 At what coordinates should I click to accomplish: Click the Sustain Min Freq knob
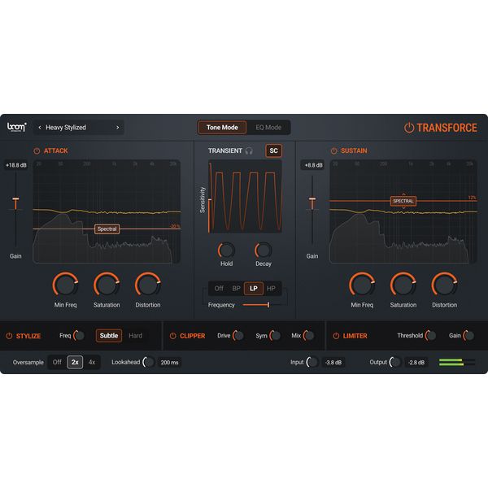pos(362,285)
